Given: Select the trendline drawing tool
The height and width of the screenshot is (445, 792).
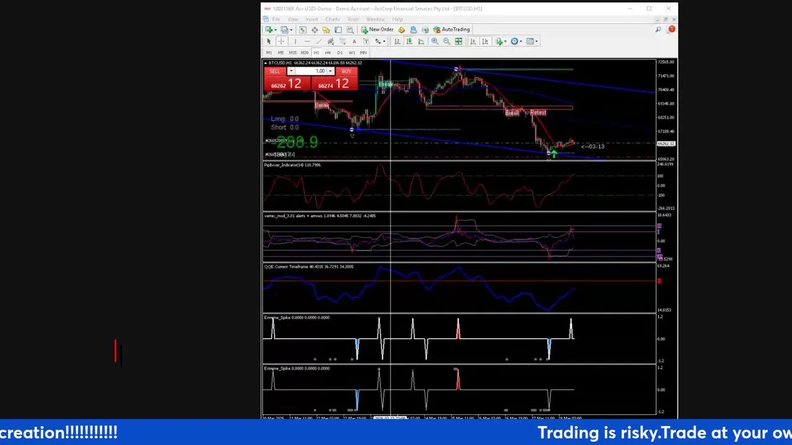Looking at the screenshot, I should pyautogui.click(x=319, y=41).
